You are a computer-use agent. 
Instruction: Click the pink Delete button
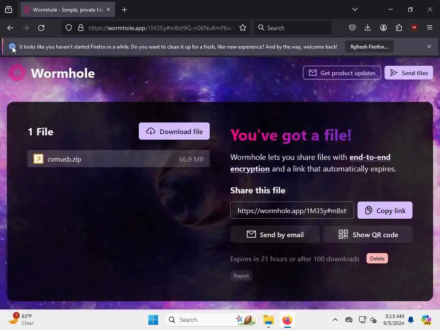[x=377, y=258]
